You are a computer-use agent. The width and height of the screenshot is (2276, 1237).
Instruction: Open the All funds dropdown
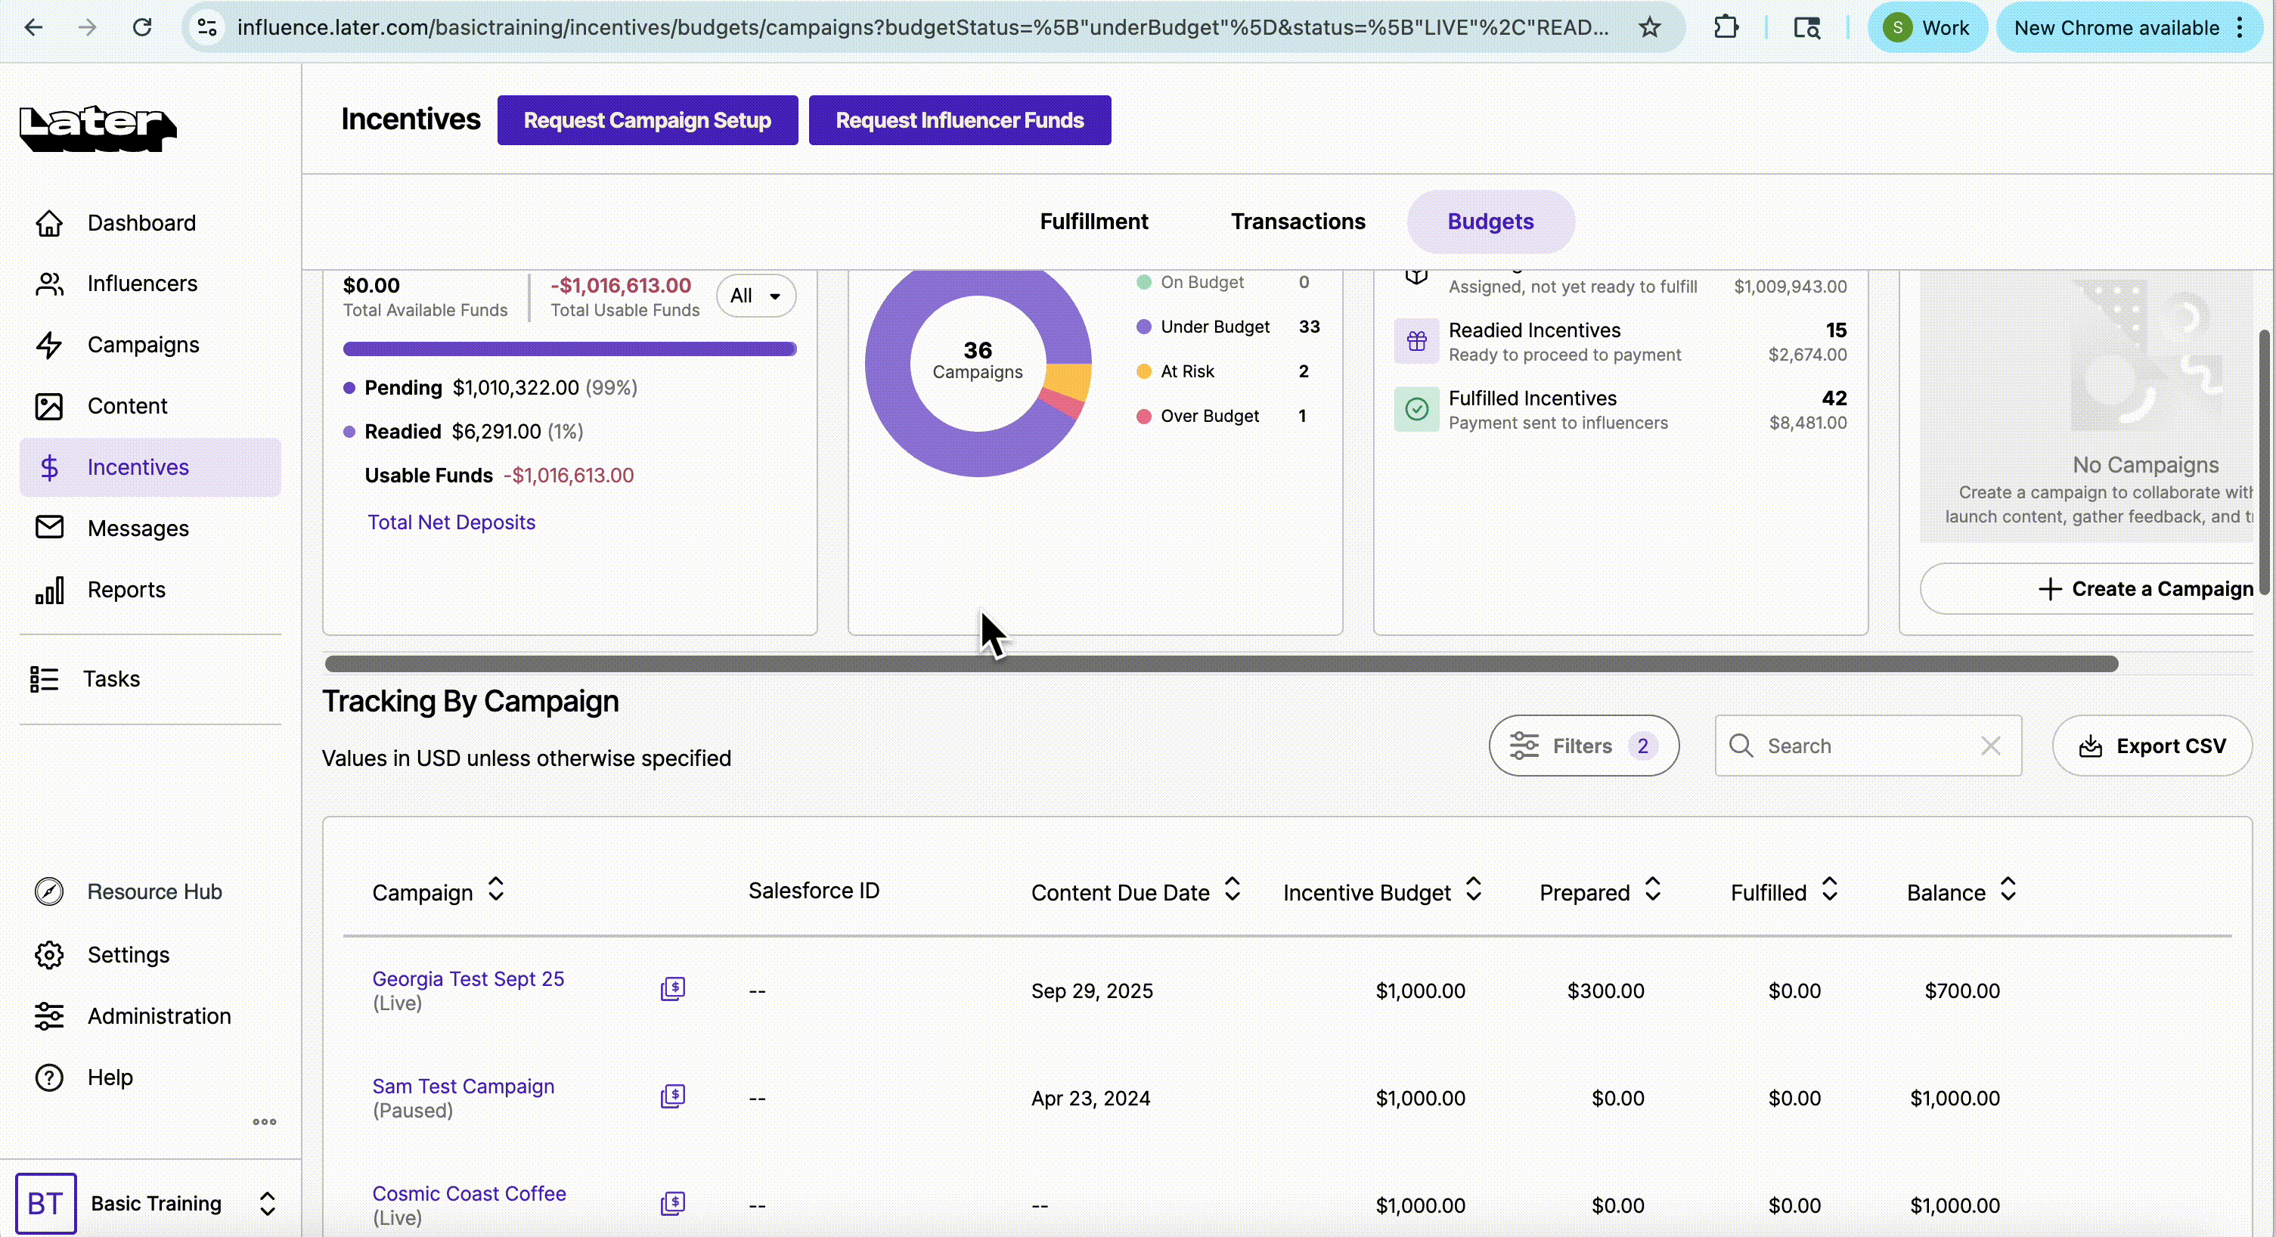click(x=755, y=296)
